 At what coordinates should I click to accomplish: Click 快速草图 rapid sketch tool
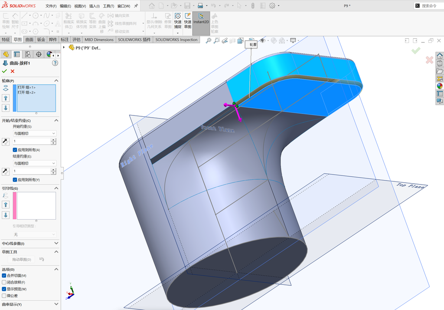[188, 21]
